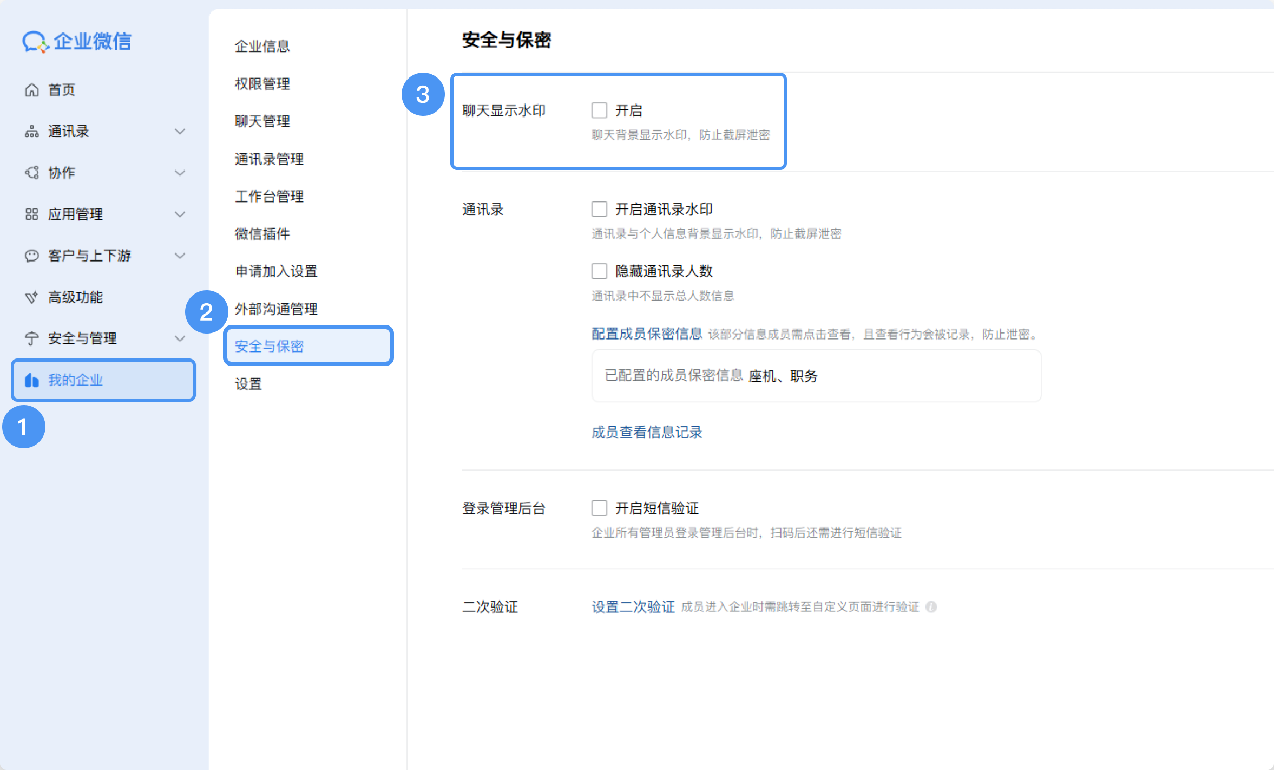1274x770 pixels.
Task: Click the home icon beside 首页
Action: coord(32,90)
